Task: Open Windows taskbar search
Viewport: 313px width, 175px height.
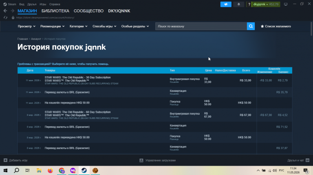Action: point(17,171)
